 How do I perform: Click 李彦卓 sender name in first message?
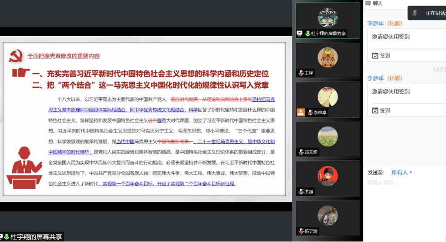pyautogui.click(x=375, y=24)
